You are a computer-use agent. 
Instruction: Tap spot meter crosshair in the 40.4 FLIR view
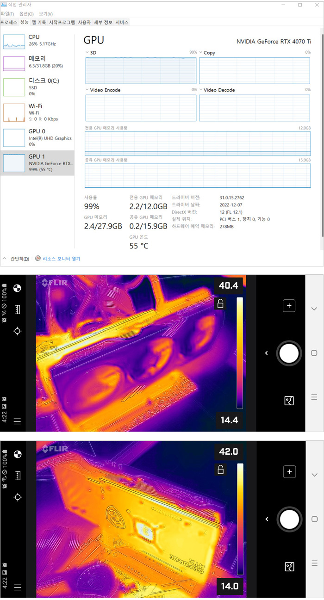pos(18,331)
